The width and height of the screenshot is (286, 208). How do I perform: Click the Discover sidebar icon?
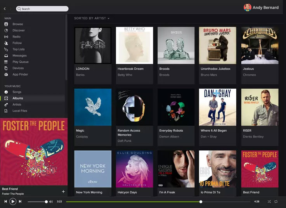[6, 31]
